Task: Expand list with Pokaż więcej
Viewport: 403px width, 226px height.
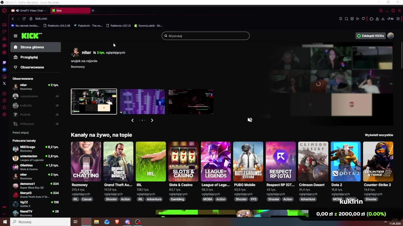Action: tap(20, 132)
